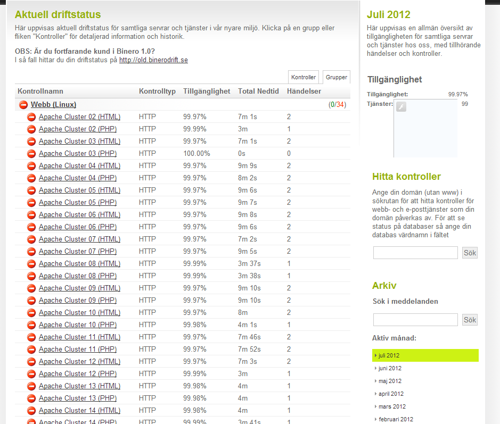Click the 3m 37s downtime value
This screenshot has width=500, height=424.
pyautogui.click(x=249, y=263)
